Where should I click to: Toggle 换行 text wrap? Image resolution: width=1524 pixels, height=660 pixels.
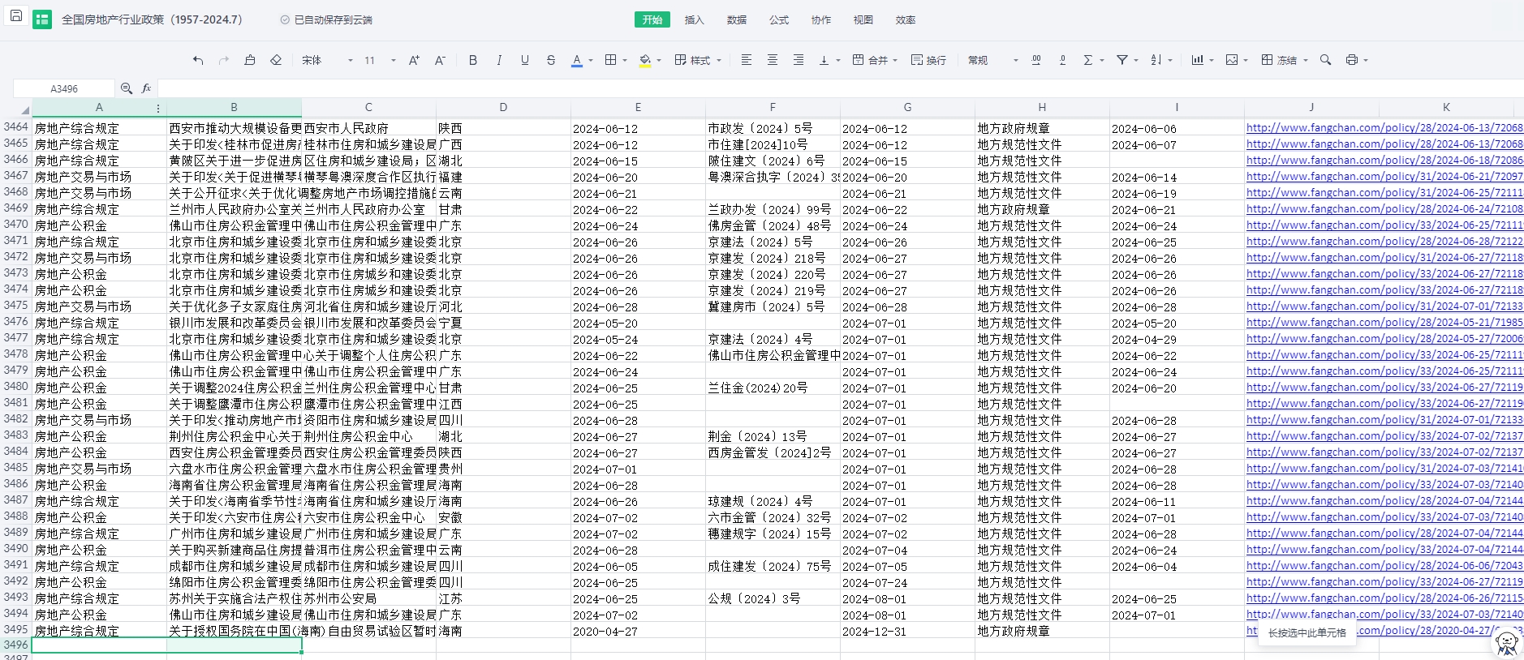(928, 60)
